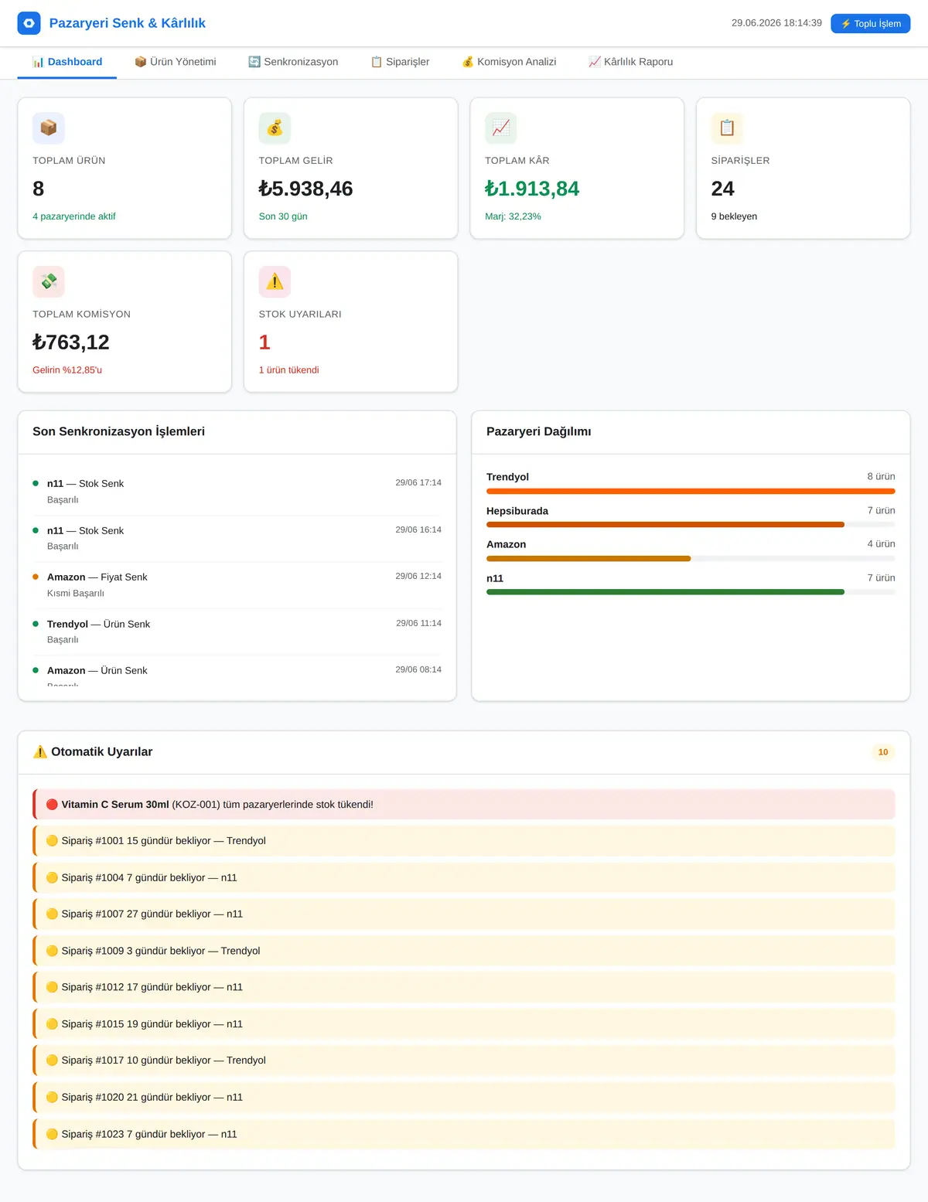The image size is (928, 1202).
Task: Open the Siparişler tab
Action: tap(400, 62)
